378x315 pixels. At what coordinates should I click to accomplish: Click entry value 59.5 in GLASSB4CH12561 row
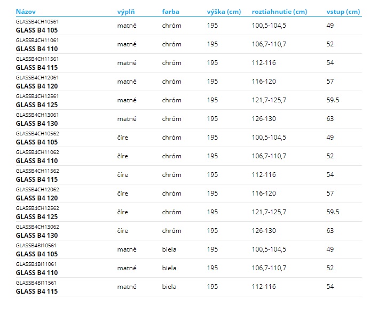[333, 100]
